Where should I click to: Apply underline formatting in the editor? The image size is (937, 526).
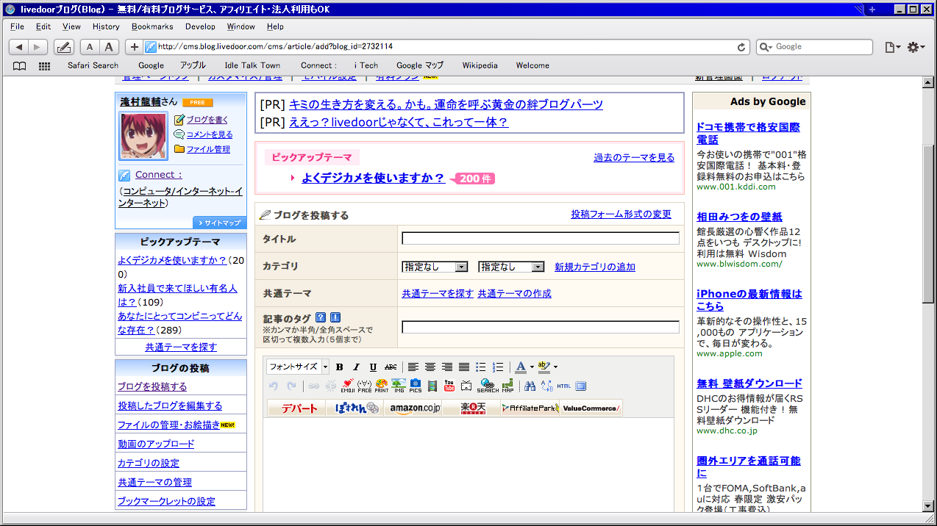[373, 367]
